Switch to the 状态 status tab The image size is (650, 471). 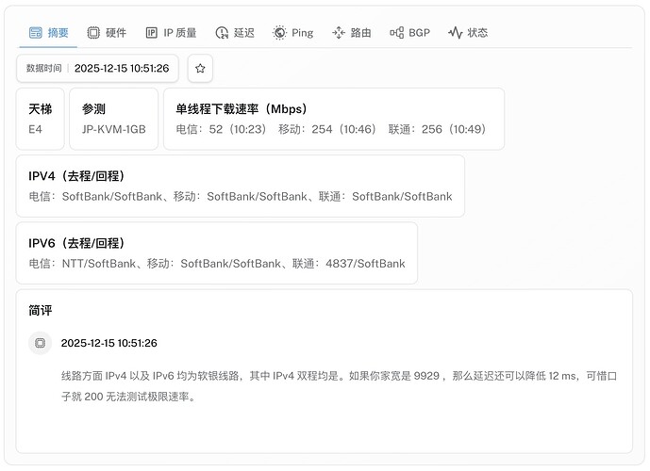coord(468,33)
